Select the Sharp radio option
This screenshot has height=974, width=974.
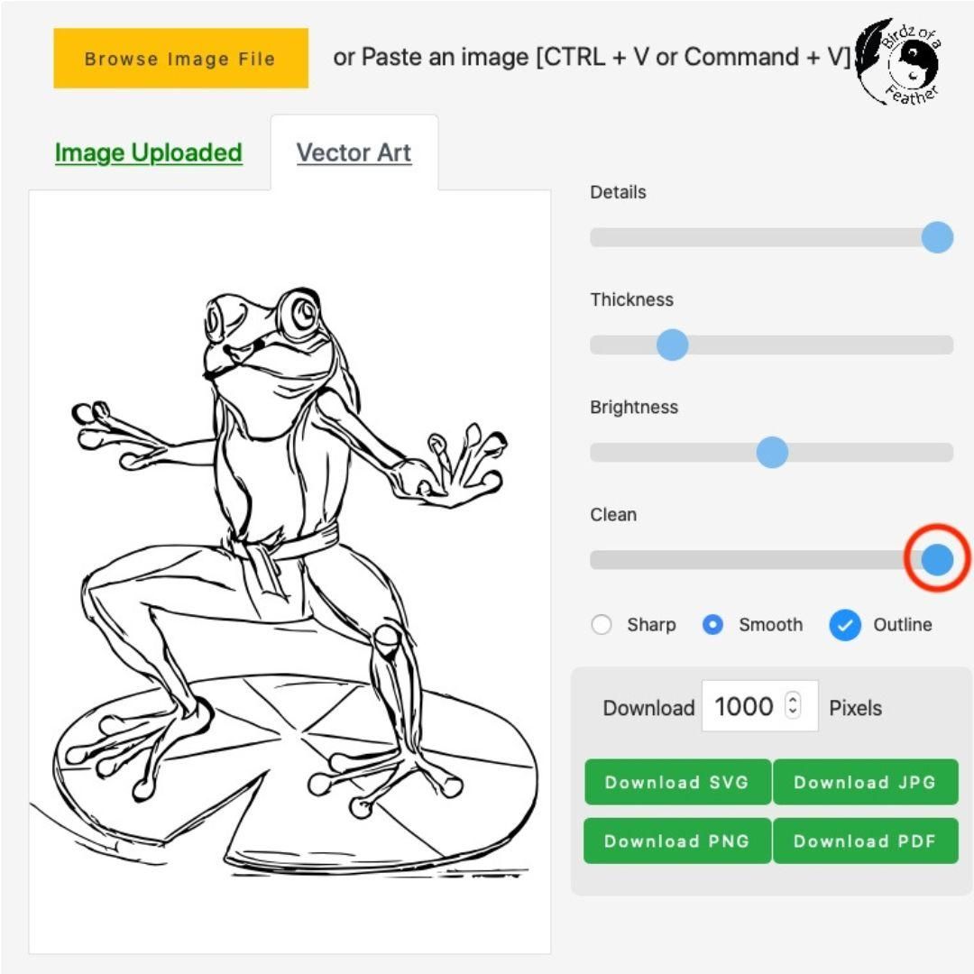[x=602, y=625]
